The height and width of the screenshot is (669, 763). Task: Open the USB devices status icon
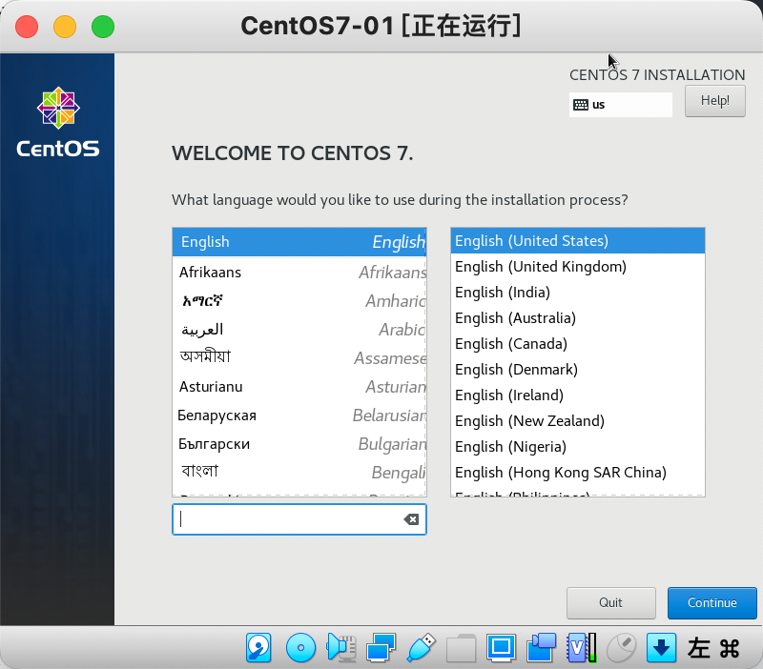(421, 648)
